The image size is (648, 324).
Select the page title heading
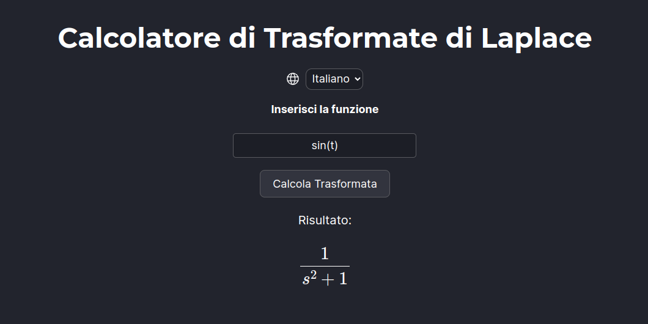pos(325,38)
